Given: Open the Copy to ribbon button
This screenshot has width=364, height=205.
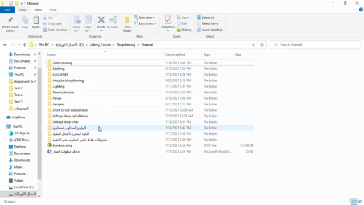Looking at the screenshot, I should [x=88, y=24].
